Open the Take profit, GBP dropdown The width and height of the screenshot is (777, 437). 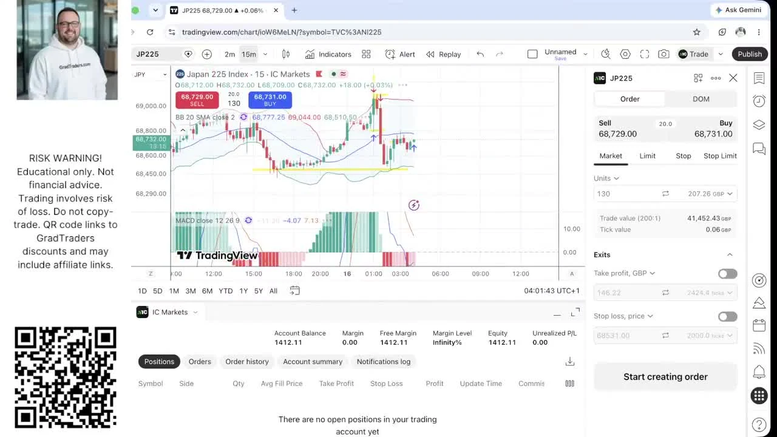(625, 273)
